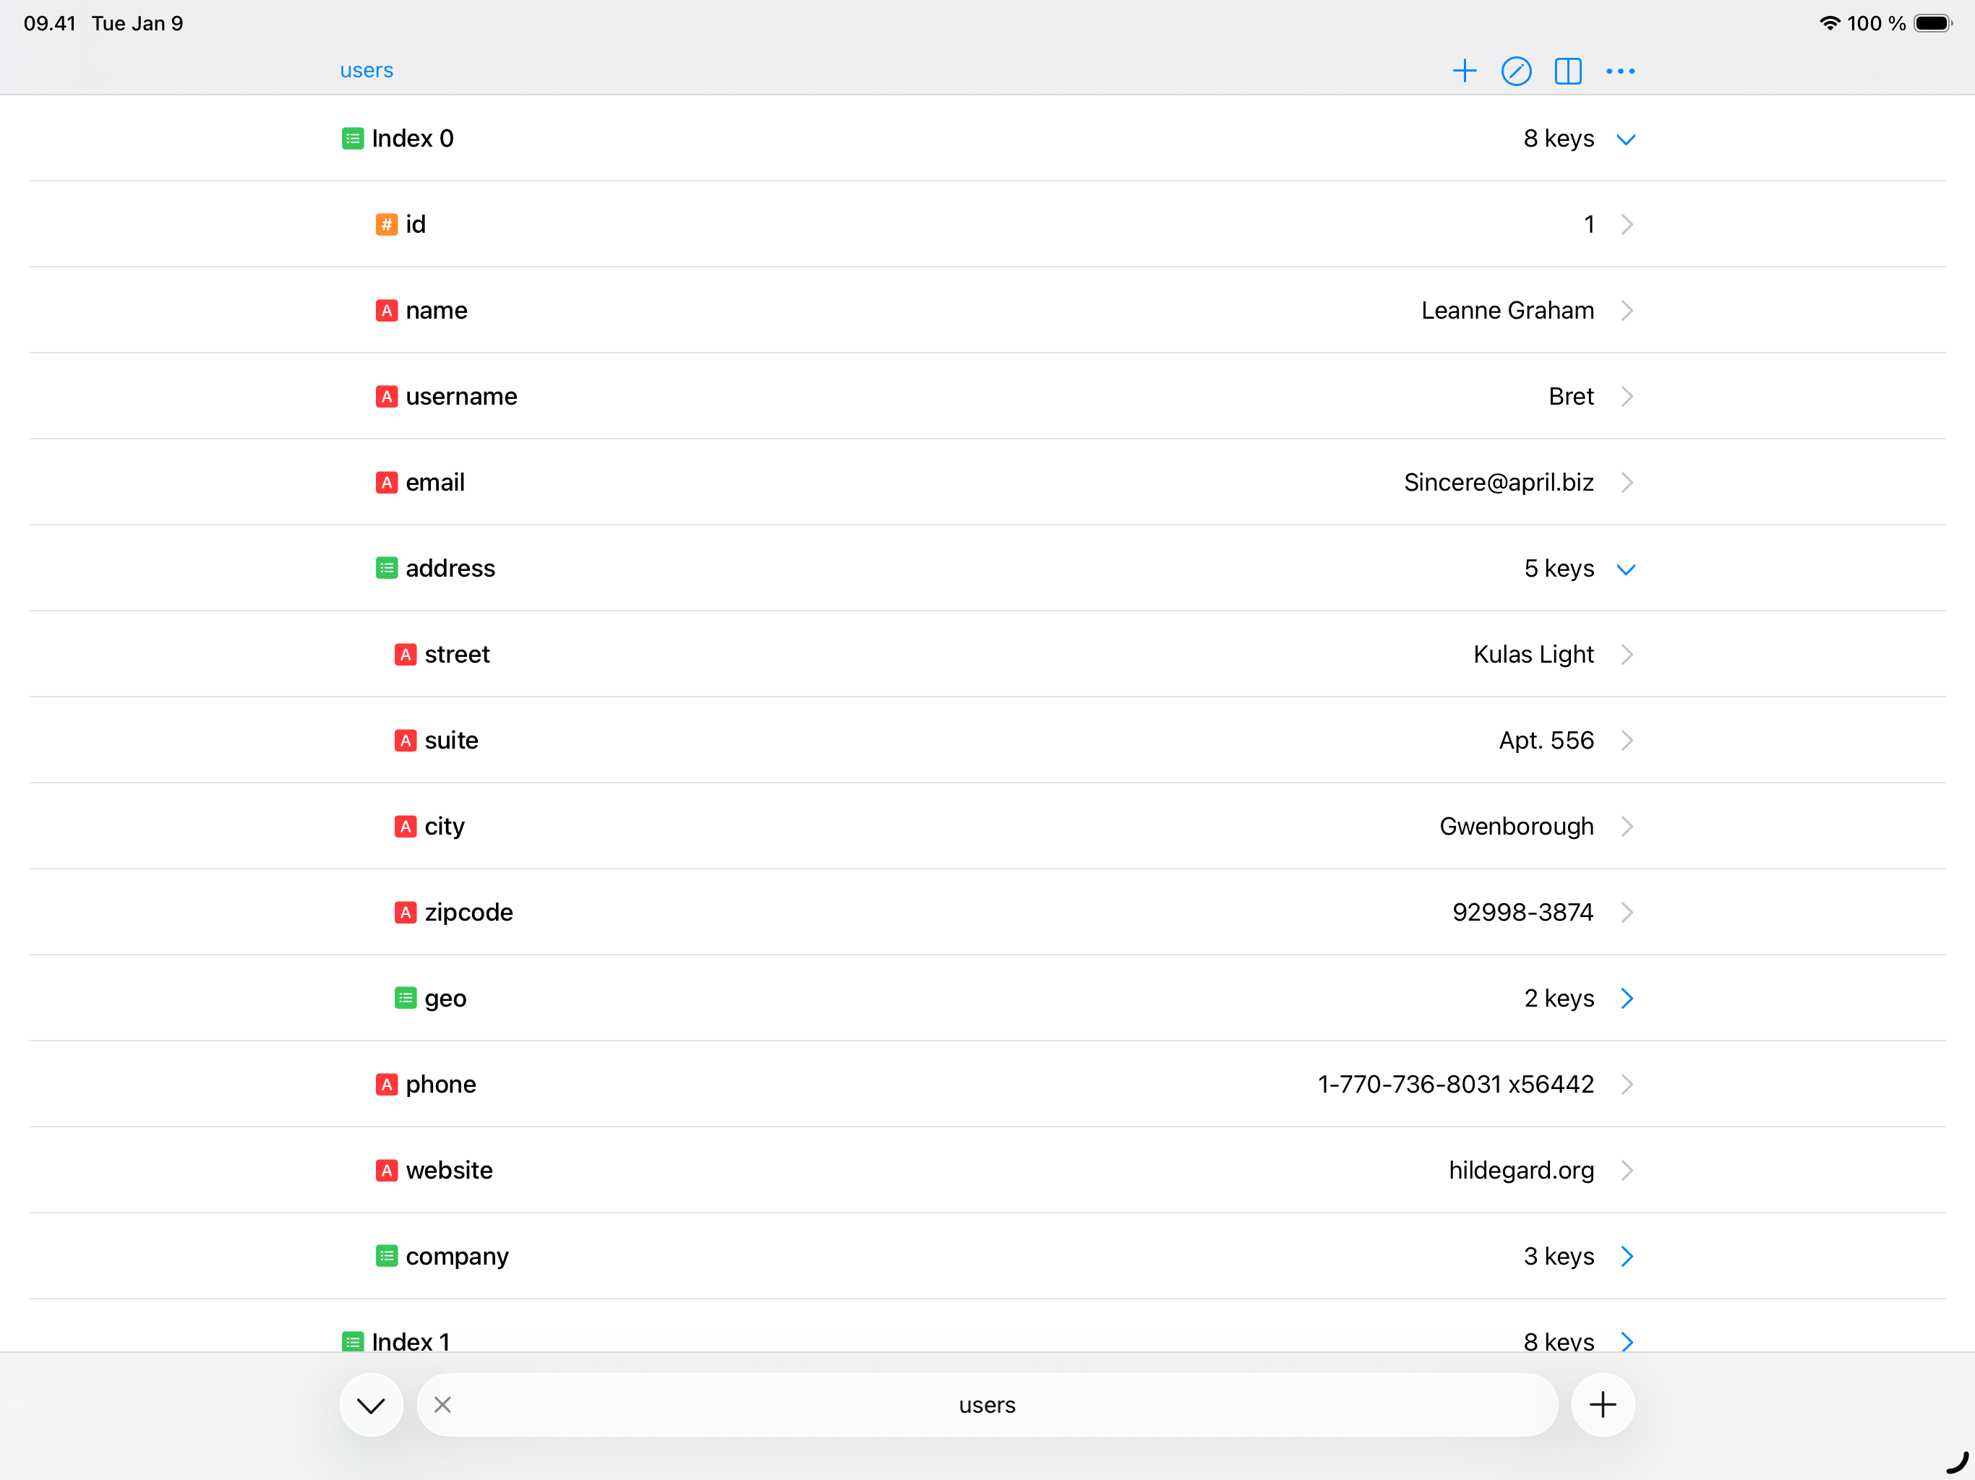Open the username row disclosure arrow
1975x1480 pixels.
tap(1627, 396)
